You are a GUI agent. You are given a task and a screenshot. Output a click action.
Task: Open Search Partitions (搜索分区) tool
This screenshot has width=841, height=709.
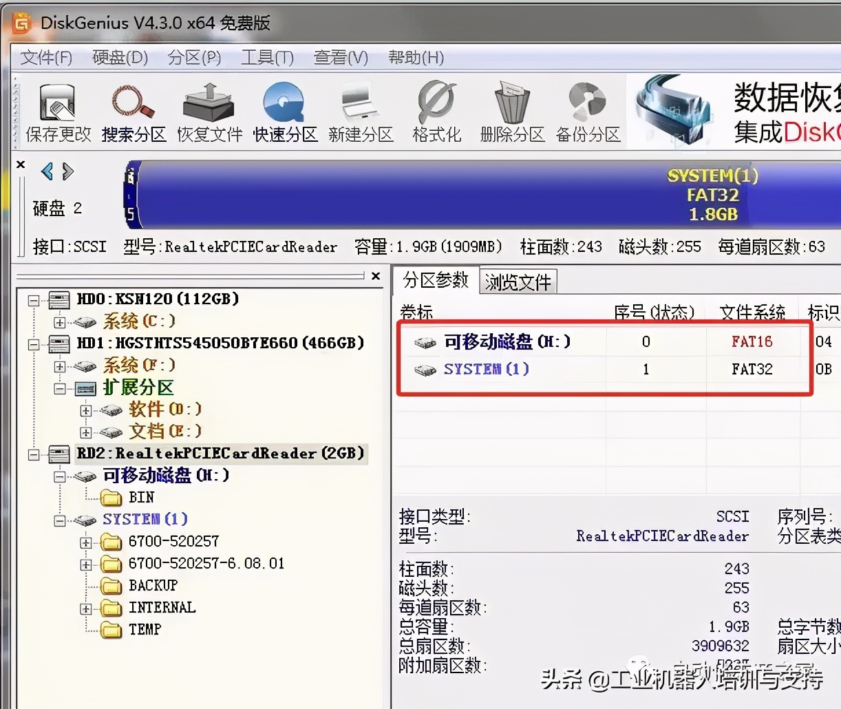[134, 113]
